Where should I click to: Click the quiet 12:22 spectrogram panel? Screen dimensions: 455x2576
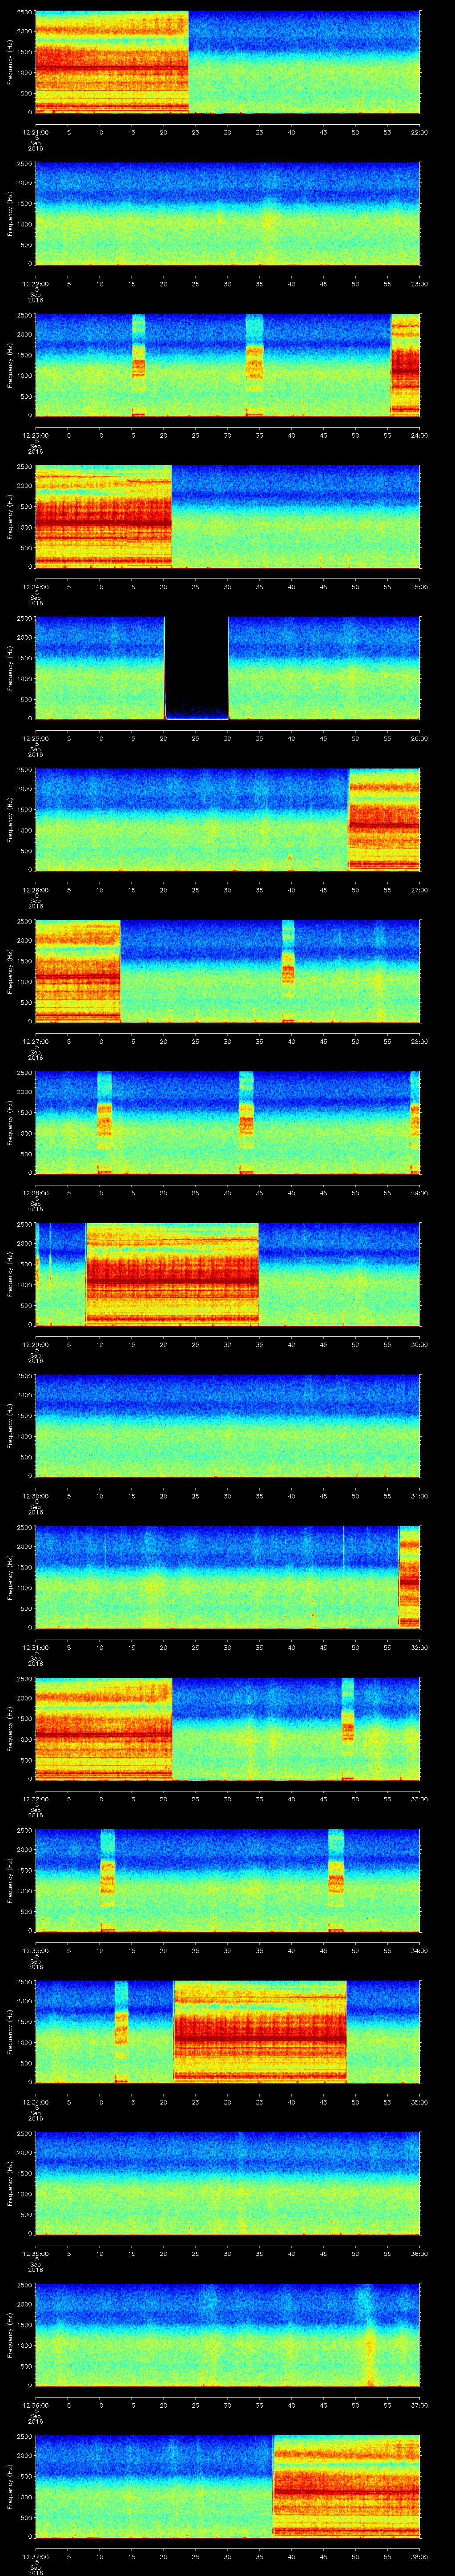click(x=227, y=214)
